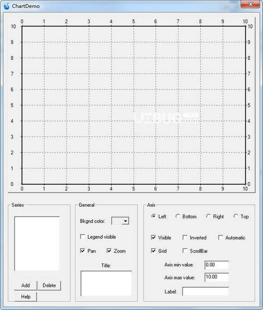Focus the chart Title text box
The height and width of the screenshot is (310, 263).
106,284
